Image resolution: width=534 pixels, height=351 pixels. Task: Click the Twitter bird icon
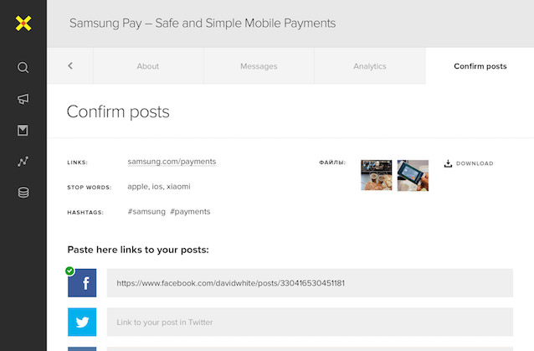coord(82,322)
